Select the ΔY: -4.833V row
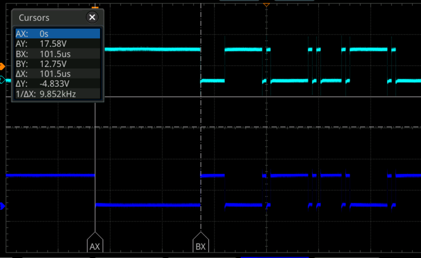 [58, 84]
